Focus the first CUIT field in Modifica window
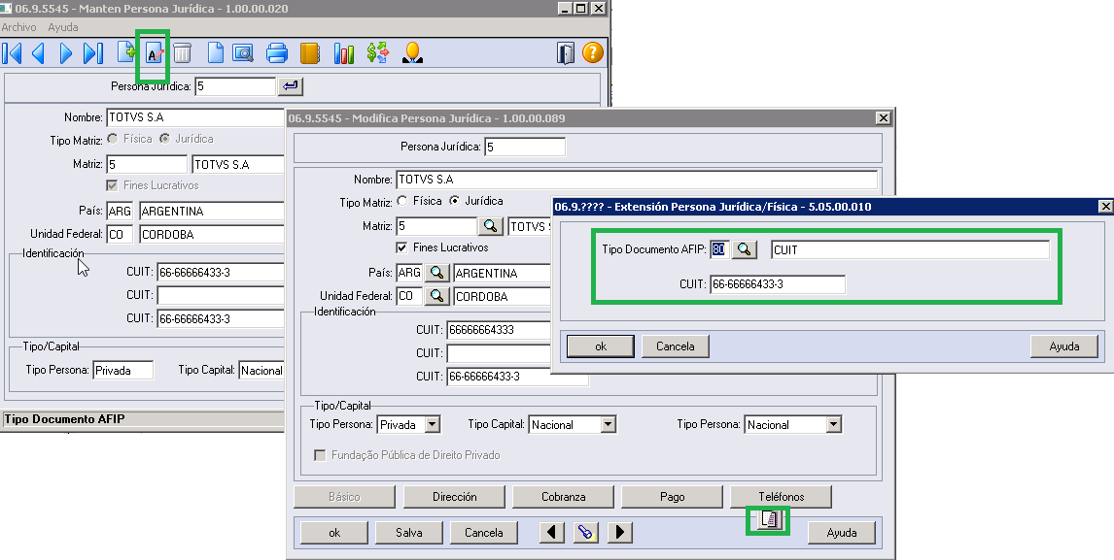Screen dimensions: 1114x560 (499, 330)
